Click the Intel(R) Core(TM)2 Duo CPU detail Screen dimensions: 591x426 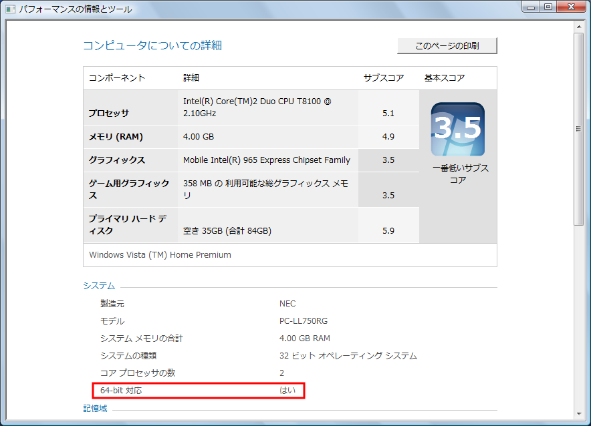(x=257, y=108)
